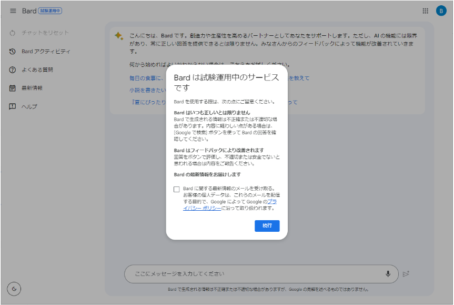
Task: Toggle dark theme moon button
Action: tap(14, 289)
